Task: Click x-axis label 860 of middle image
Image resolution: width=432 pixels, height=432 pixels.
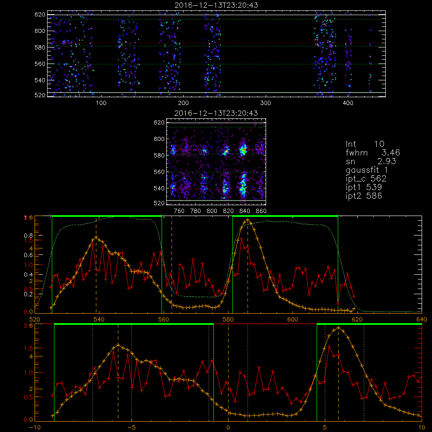Action: click(x=261, y=211)
